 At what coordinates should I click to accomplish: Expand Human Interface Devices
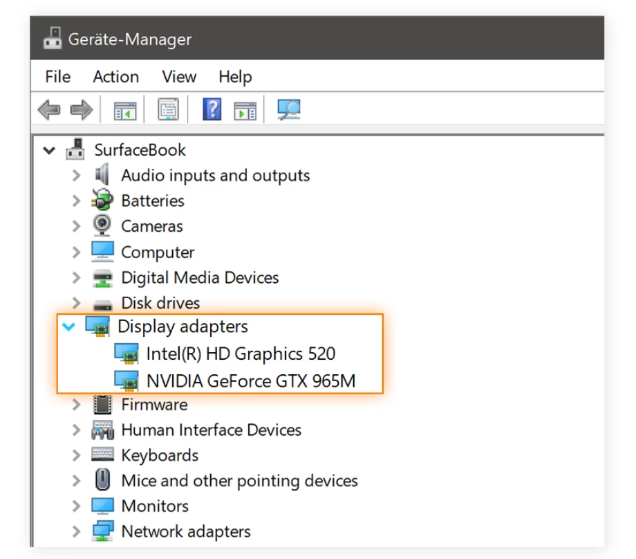coord(76,430)
